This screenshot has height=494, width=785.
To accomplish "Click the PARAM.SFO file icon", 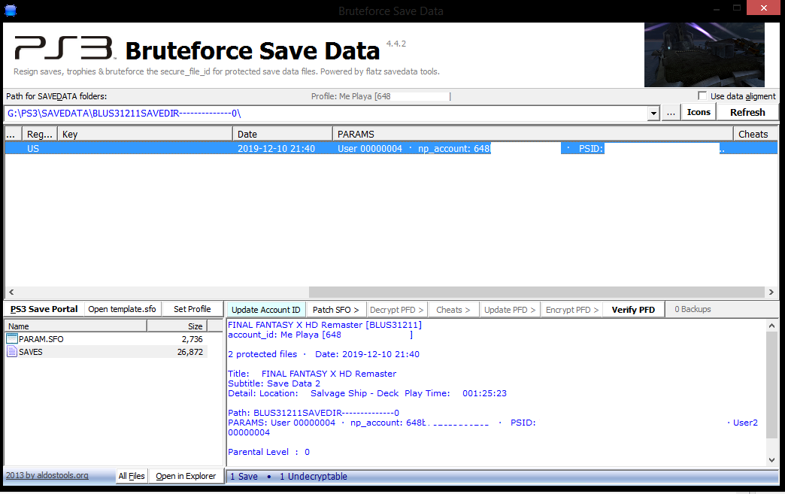I will pos(12,339).
